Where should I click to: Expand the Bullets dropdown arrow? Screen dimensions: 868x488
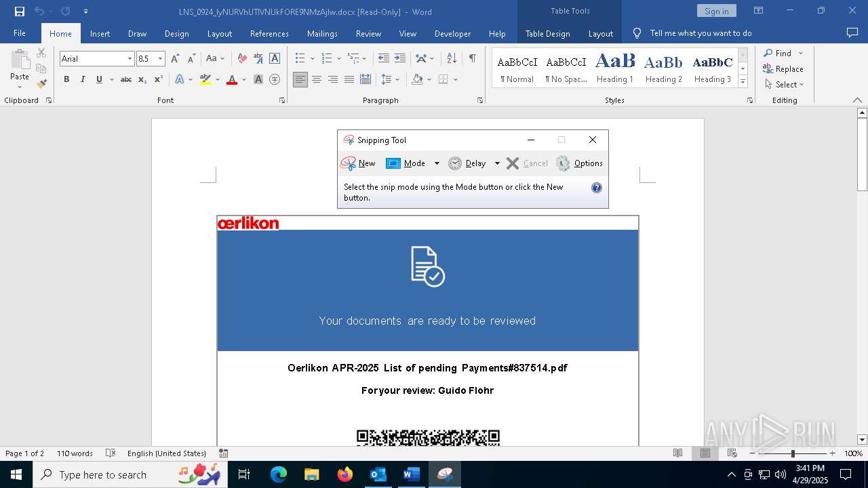[312, 59]
